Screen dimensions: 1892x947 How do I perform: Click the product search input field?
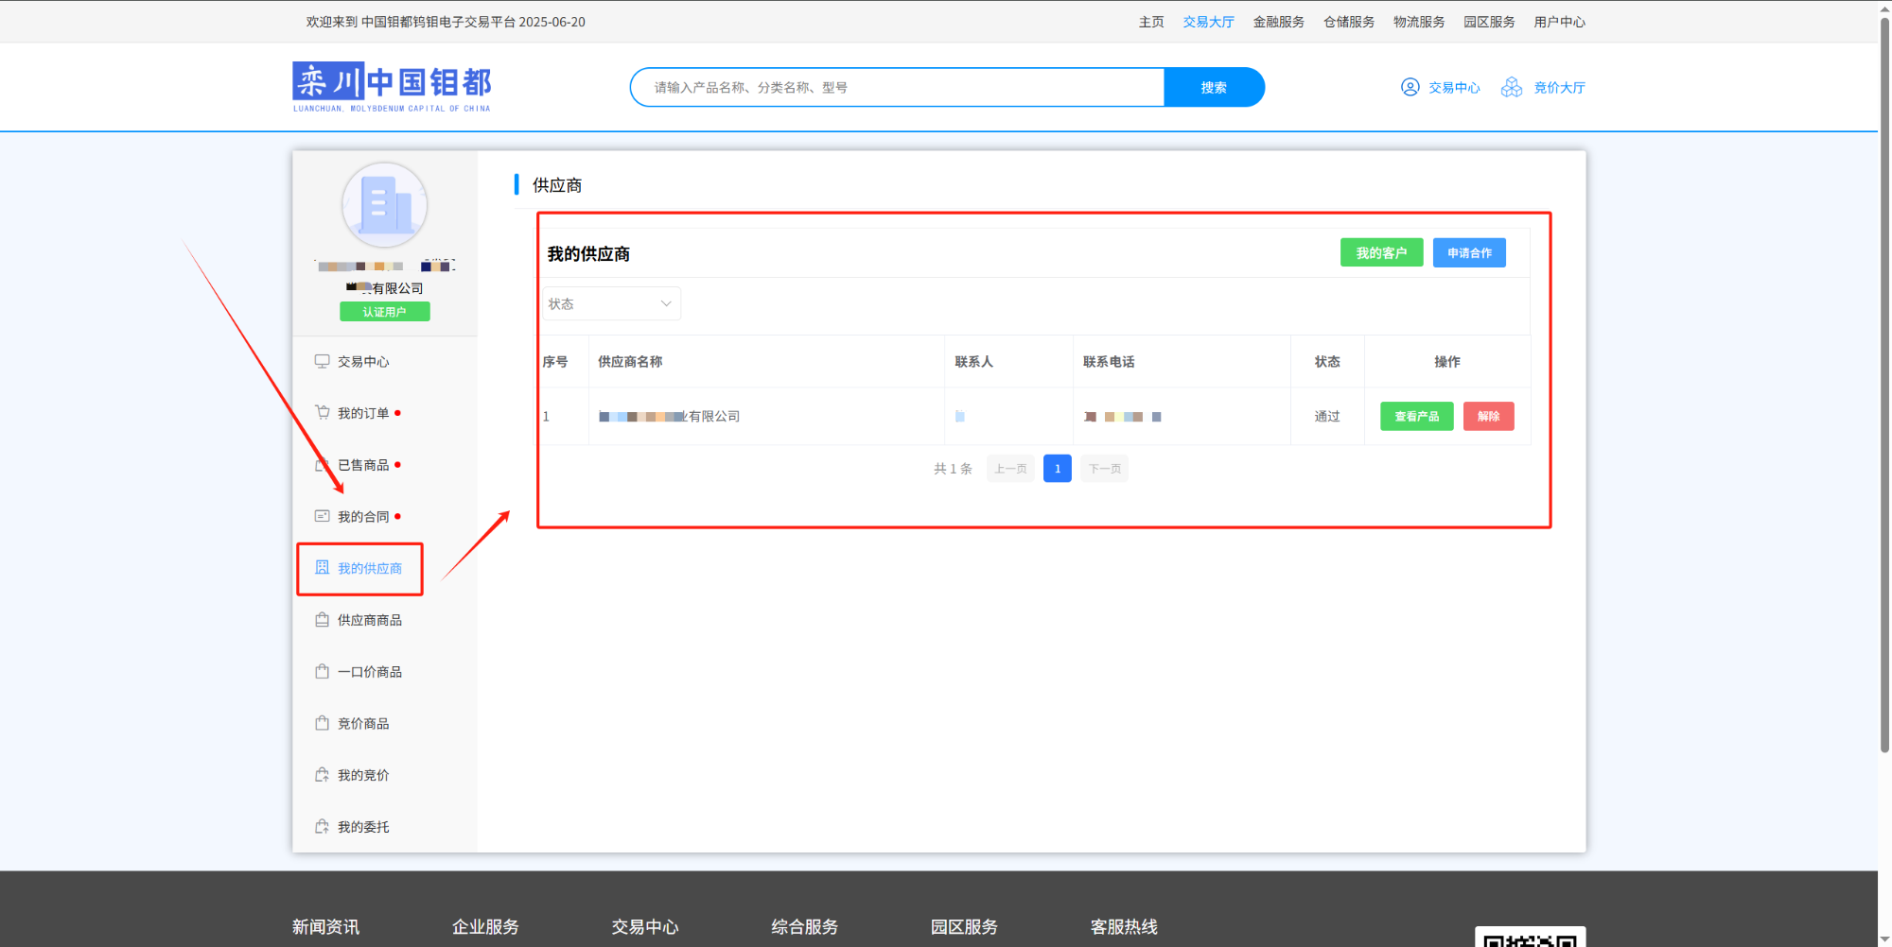(x=899, y=87)
